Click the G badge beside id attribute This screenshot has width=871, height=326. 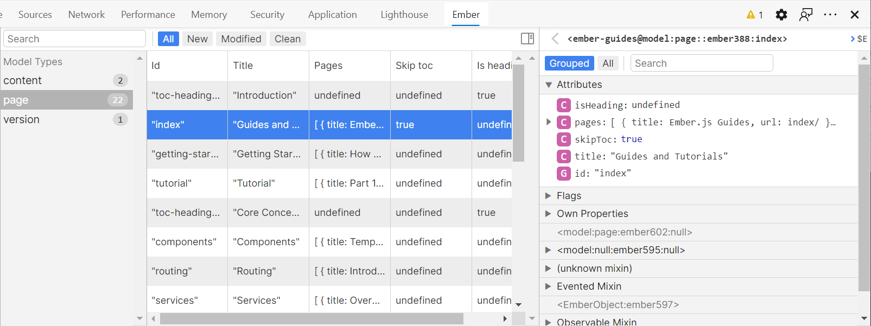[564, 174]
